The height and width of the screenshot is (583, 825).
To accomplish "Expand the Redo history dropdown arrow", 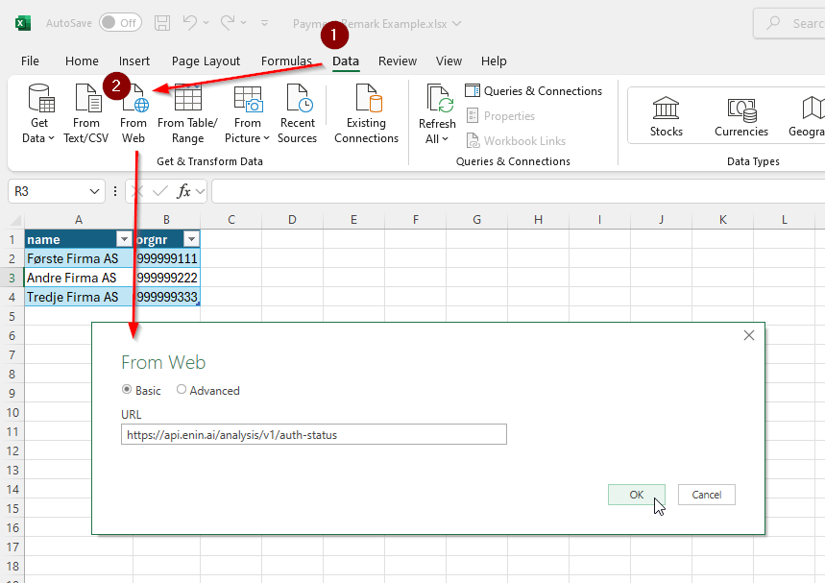I will point(243,23).
